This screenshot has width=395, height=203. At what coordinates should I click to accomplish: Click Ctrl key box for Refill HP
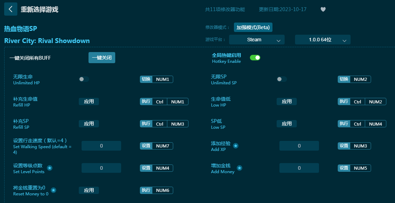click(159, 102)
